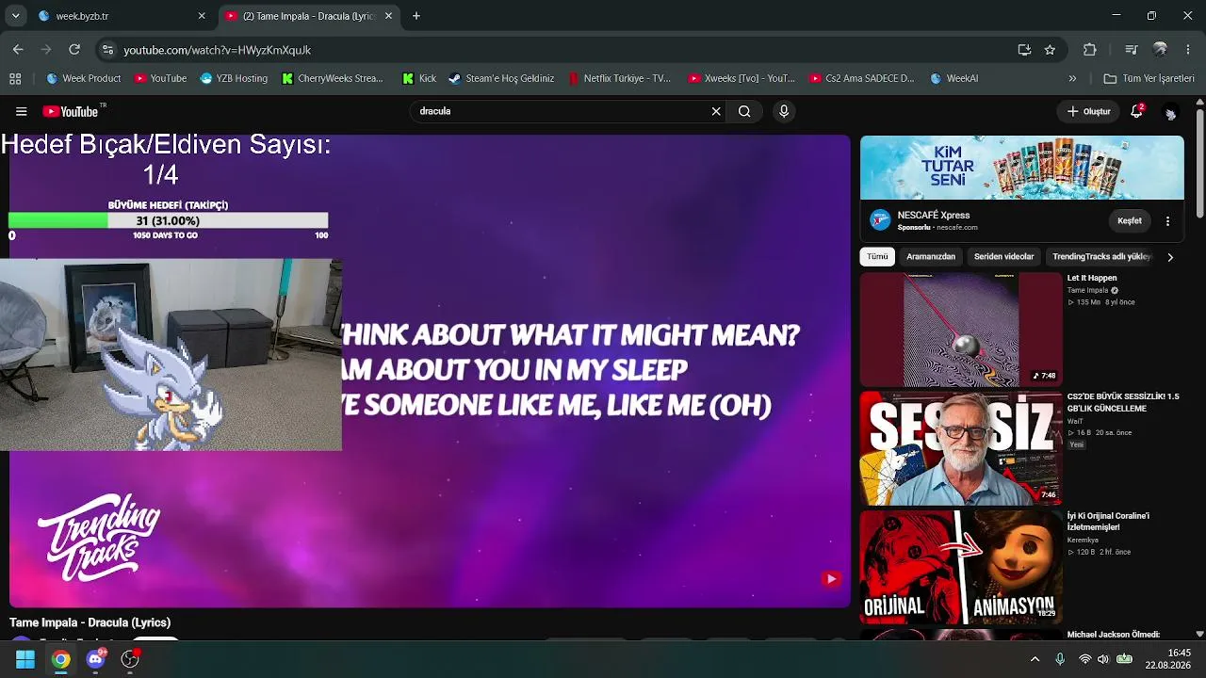Open a new browser tab
This screenshot has height=678, width=1206.
(416, 16)
